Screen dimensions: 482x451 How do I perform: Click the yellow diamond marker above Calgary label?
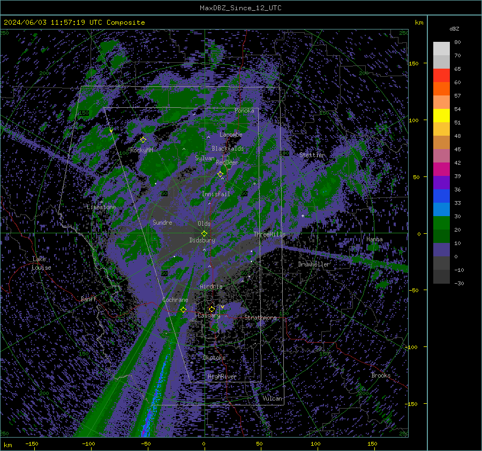coord(212,309)
